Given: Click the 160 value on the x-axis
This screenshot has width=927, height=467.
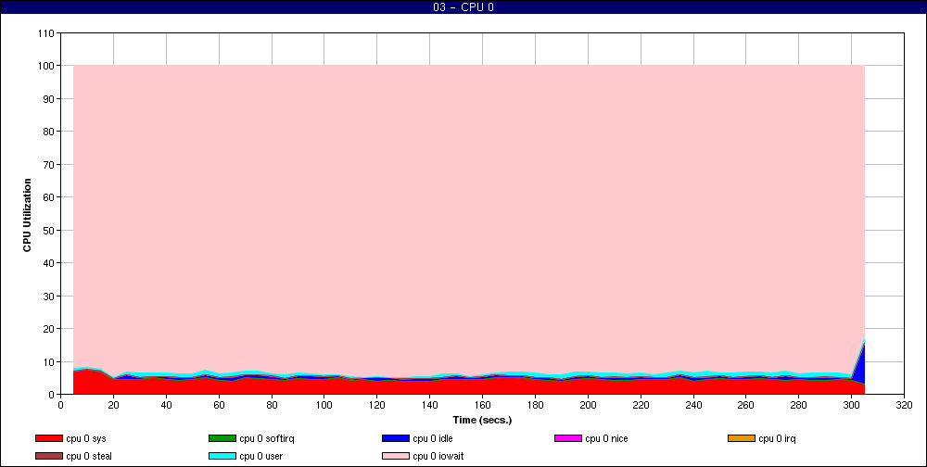Looking at the screenshot, I should 482,406.
